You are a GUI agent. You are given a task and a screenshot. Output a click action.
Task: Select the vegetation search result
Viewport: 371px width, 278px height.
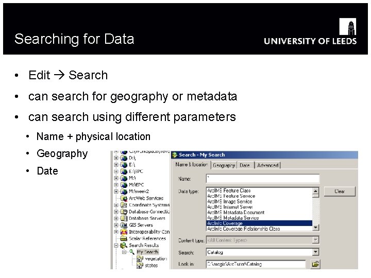tap(156, 258)
